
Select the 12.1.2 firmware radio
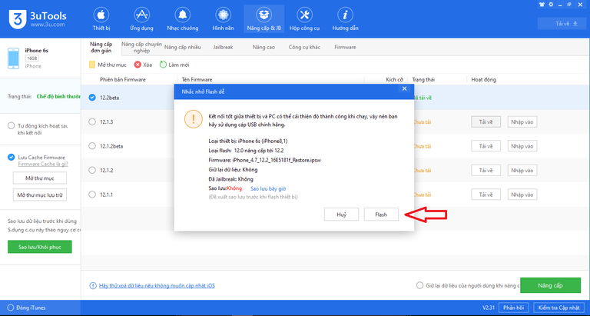click(x=92, y=170)
